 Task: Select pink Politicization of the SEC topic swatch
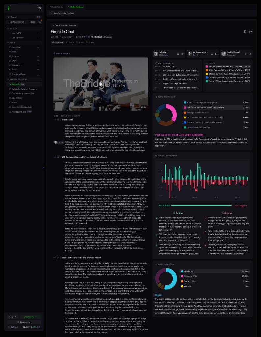click(x=207, y=66)
